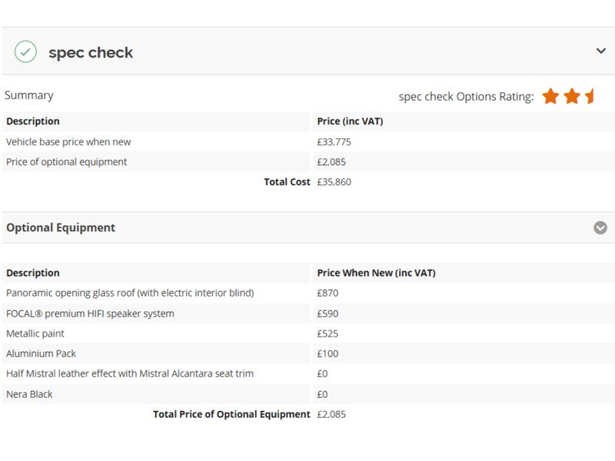The height and width of the screenshot is (461, 615).
Task: Click the Summary label
Action: click(29, 95)
